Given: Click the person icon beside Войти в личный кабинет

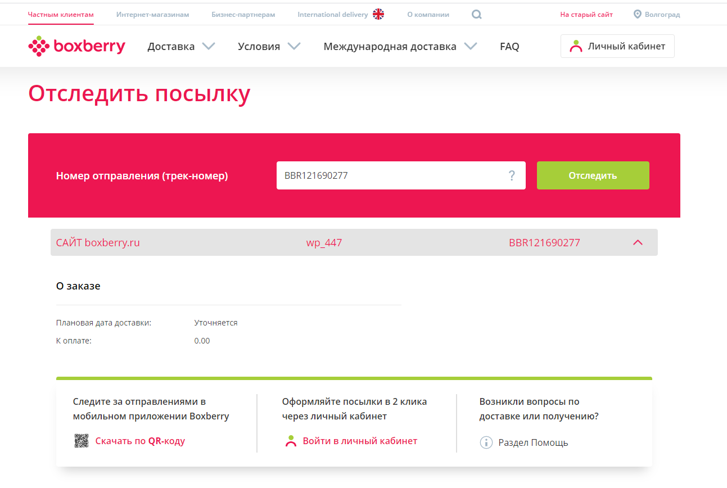Looking at the screenshot, I should click(x=291, y=441).
